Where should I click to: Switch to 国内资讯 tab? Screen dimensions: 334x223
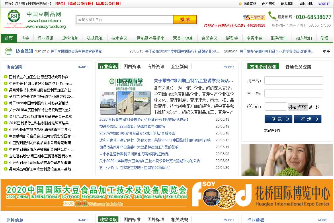[x=132, y=66]
